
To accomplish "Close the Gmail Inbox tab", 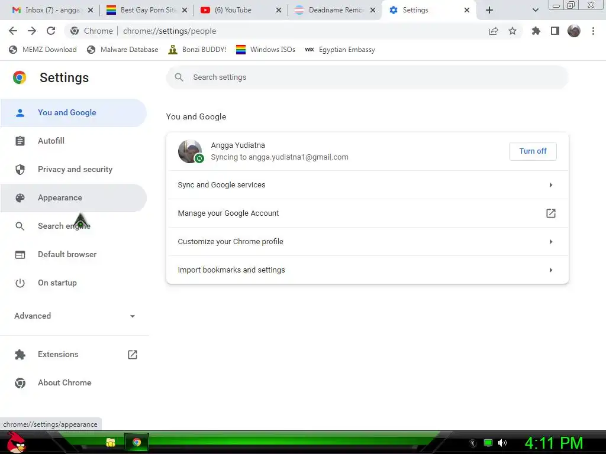I will [x=91, y=10].
